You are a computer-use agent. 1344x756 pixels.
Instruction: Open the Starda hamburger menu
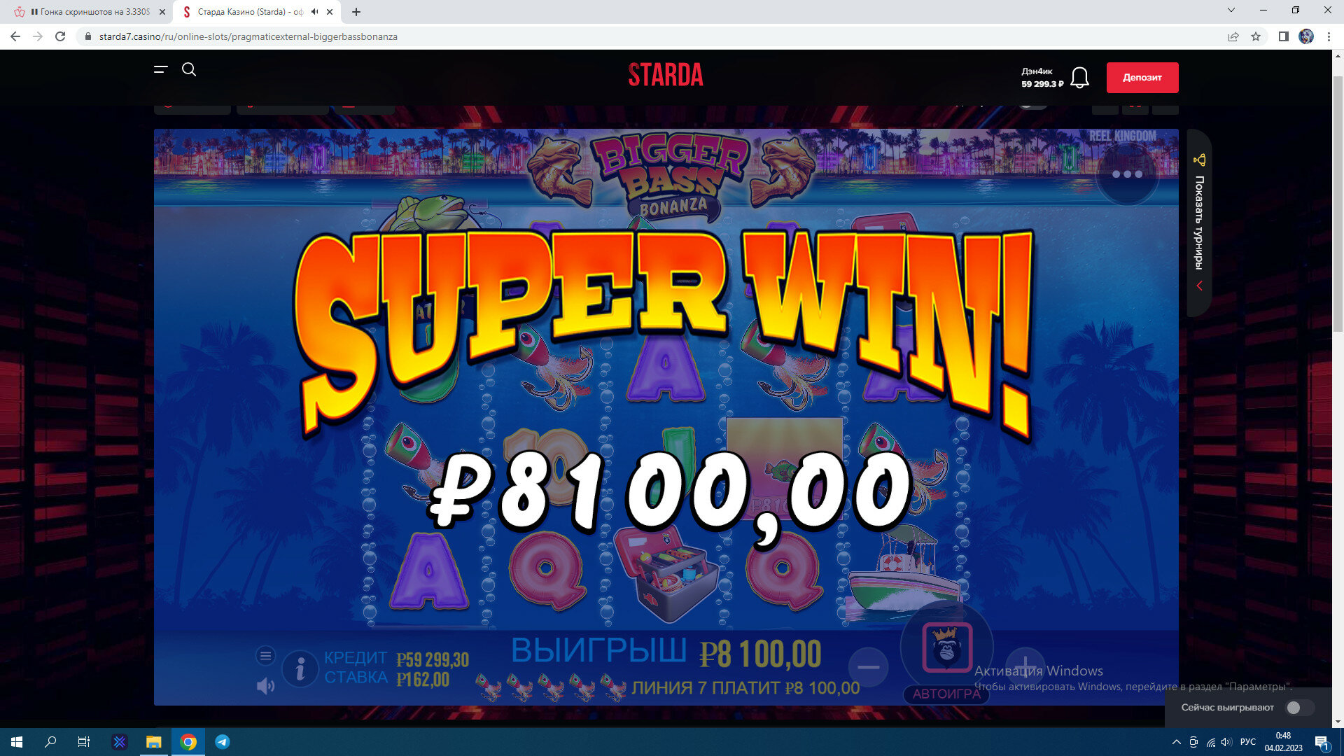point(161,69)
